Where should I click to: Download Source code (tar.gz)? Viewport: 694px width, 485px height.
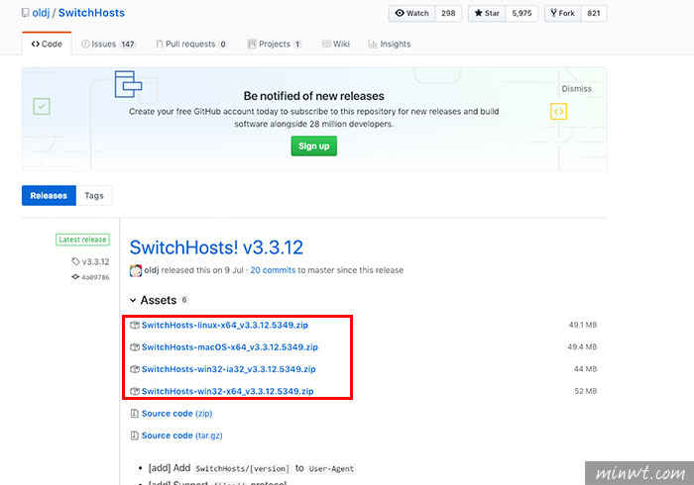(x=181, y=436)
